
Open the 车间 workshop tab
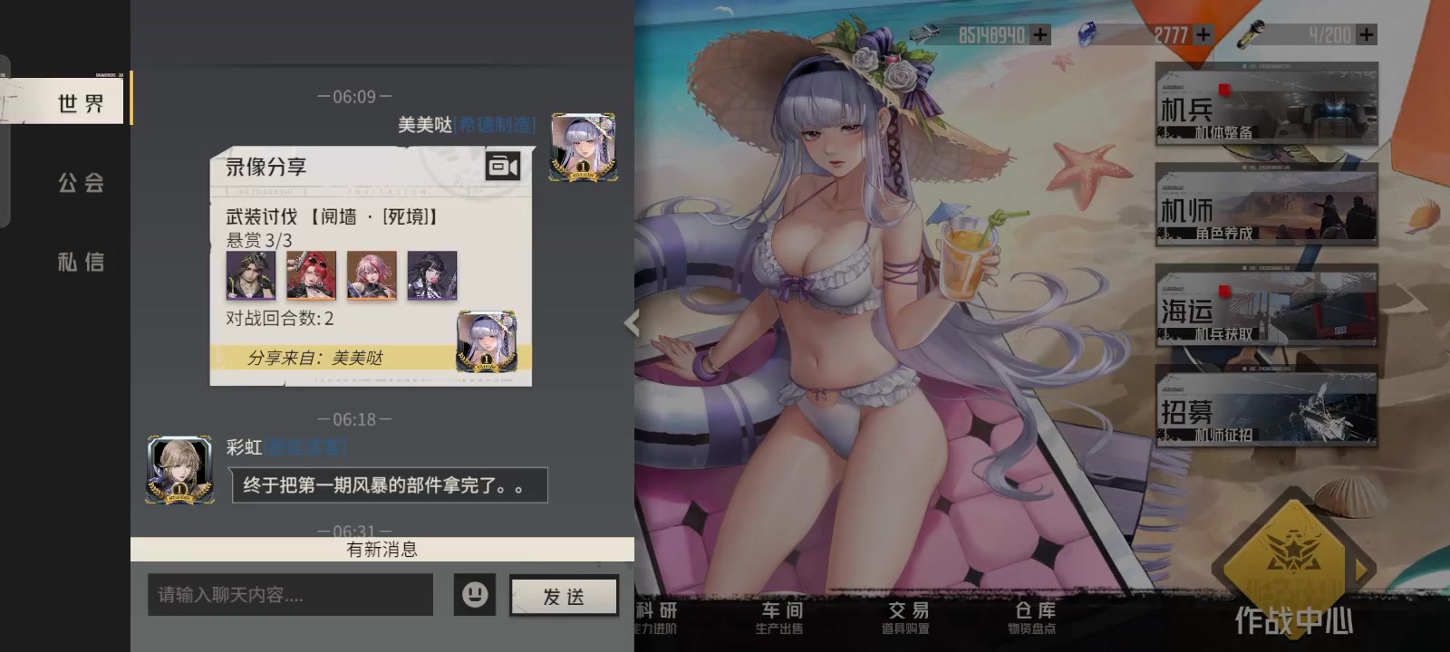[780, 617]
